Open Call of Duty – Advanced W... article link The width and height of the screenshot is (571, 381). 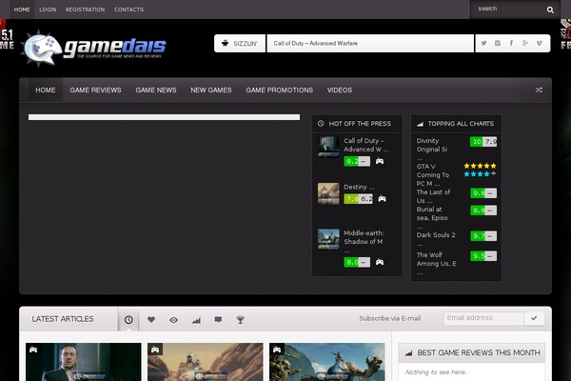click(366, 145)
